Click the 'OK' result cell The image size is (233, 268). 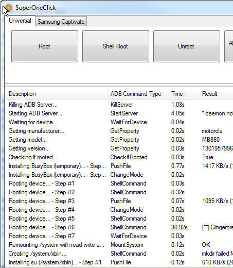[x=206, y=245]
